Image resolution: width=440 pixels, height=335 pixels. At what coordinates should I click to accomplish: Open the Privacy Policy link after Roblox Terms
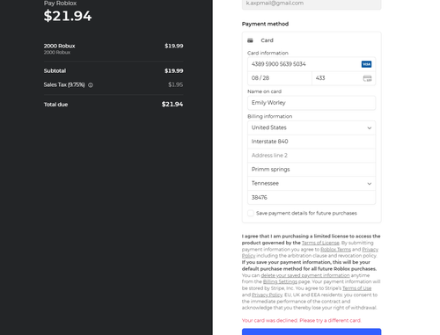click(370, 250)
